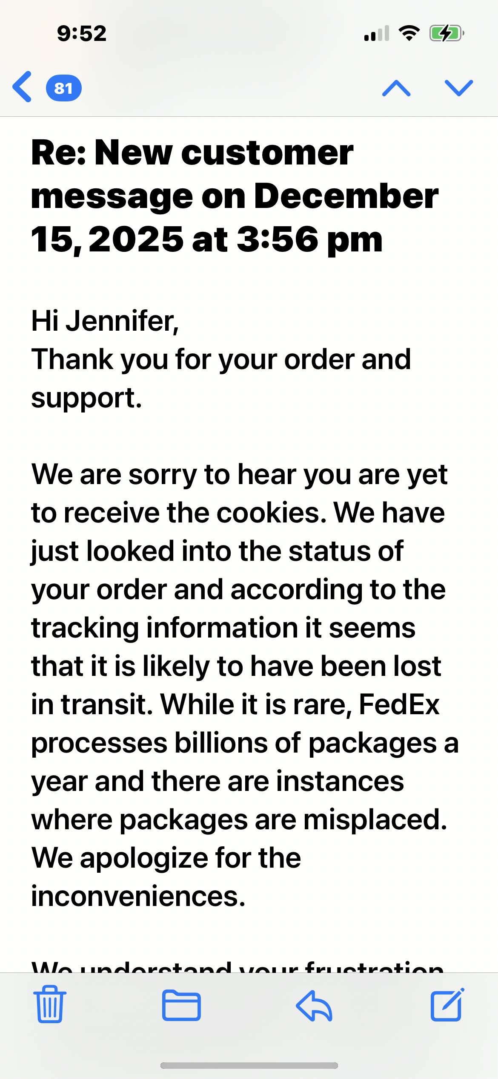Tap the "Hi Jennifer," greeting line
This screenshot has width=498, height=1079.
point(105,321)
